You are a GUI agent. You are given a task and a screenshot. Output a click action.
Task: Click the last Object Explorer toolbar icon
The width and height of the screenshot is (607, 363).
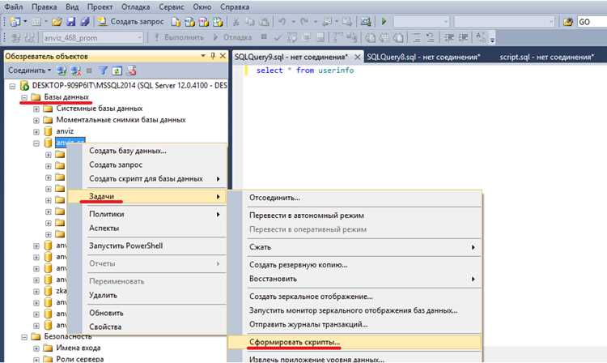coord(131,70)
